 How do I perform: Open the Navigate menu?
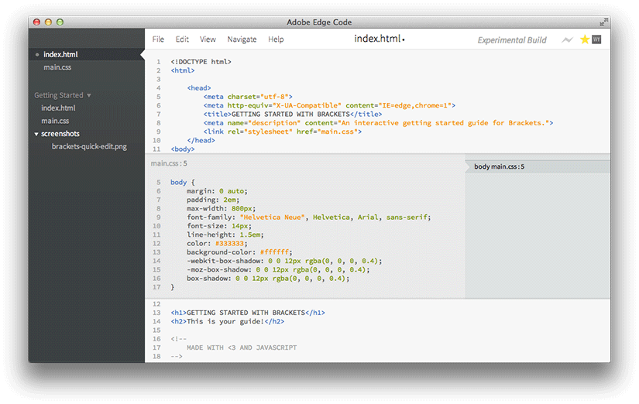click(x=242, y=39)
